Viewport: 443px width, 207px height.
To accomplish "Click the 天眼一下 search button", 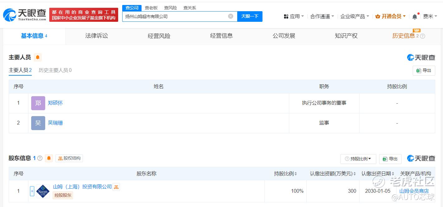I will pyautogui.click(x=250, y=16).
